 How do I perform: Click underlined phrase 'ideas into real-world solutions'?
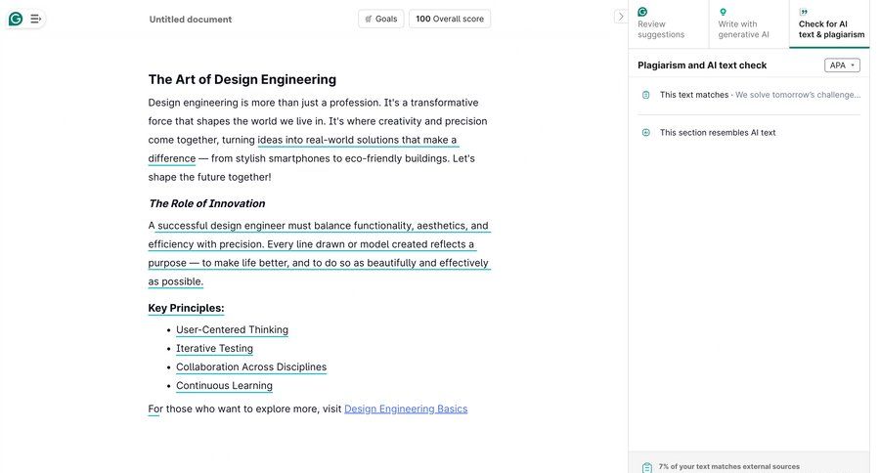click(x=328, y=140)
